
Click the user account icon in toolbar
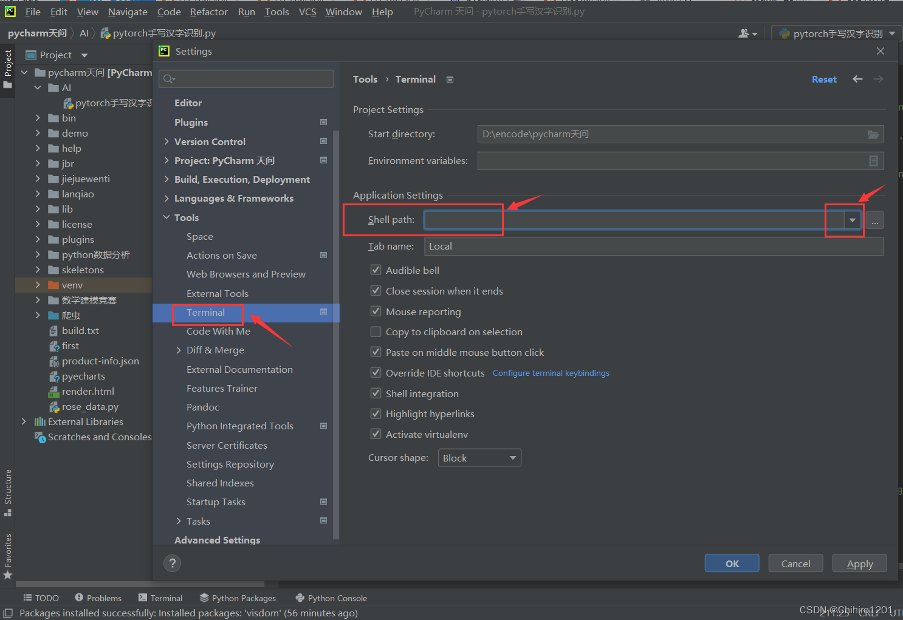coord(747,33)
